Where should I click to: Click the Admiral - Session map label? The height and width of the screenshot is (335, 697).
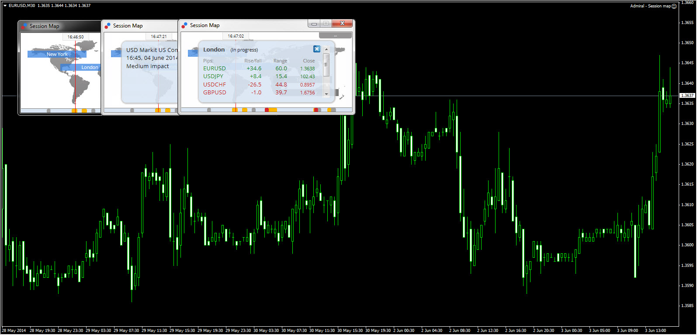650,6
